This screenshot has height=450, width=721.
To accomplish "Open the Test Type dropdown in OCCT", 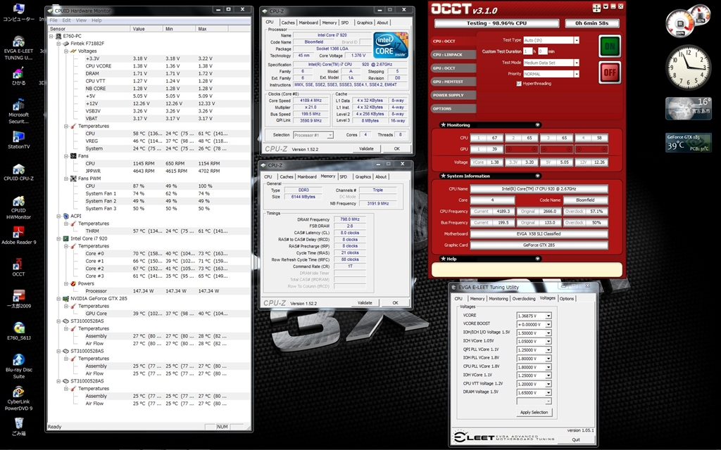I will (577, 41).
